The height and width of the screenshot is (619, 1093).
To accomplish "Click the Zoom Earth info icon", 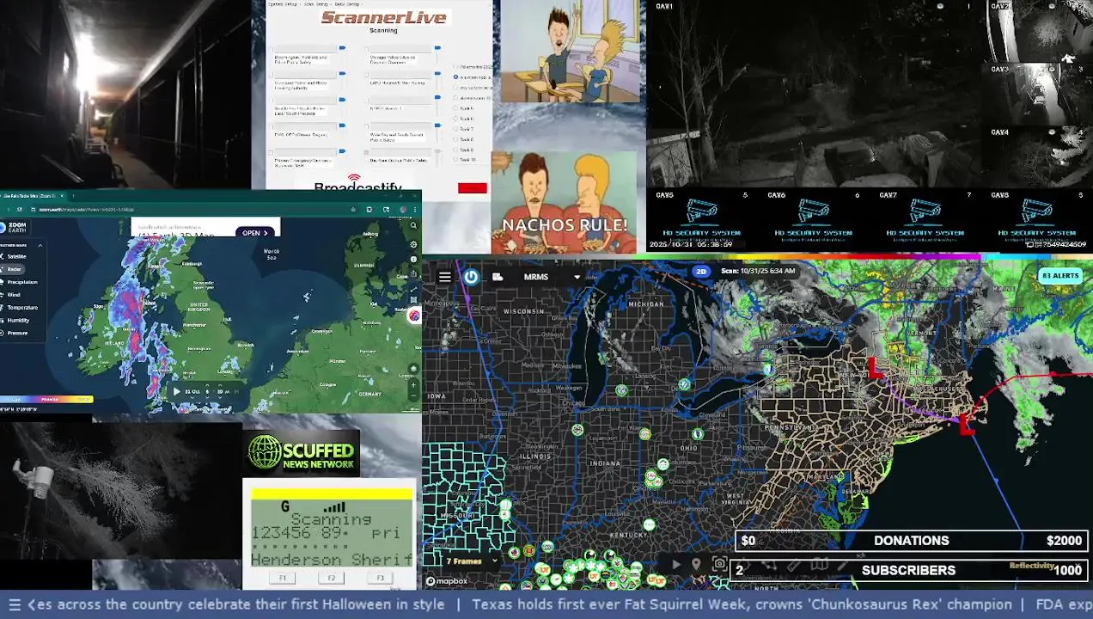I will pyautogui.click(x=413, y=259).
